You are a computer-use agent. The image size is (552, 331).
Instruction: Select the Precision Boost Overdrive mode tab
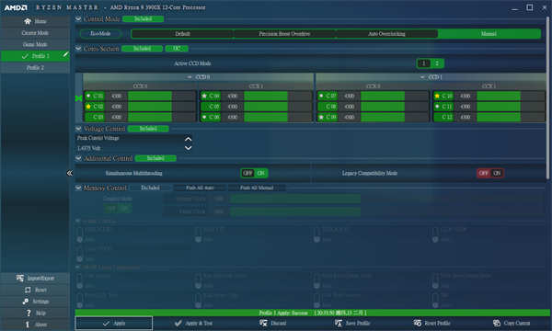[284, 34]
